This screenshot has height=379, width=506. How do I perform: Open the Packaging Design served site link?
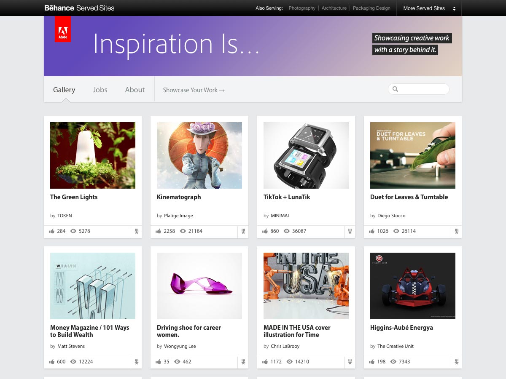click(x=371, y=8)
